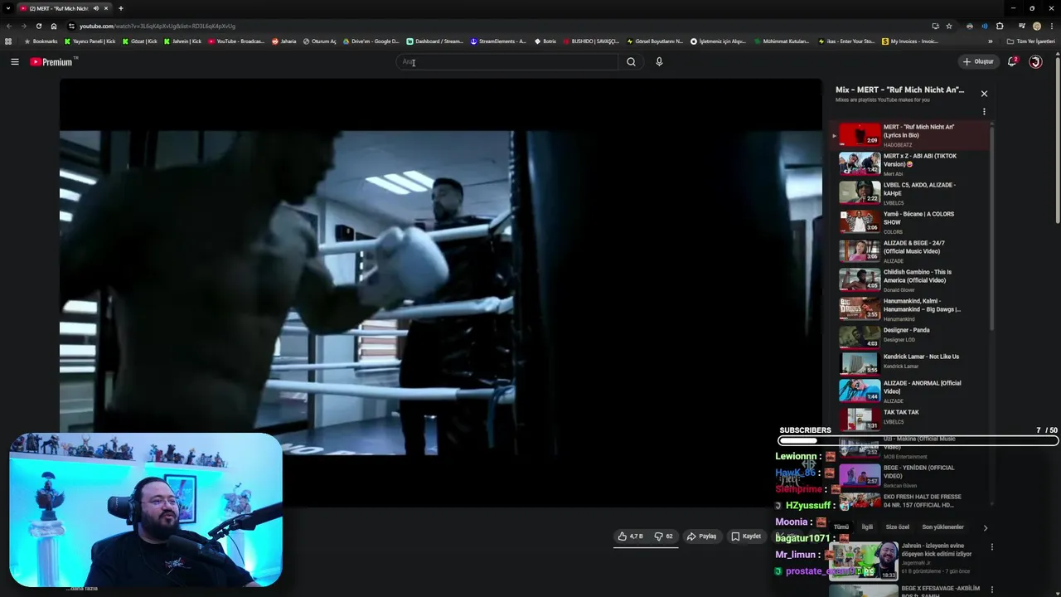Image resolution: width=1061 pixels, height=597 pixels.
Task: Open the Bookmarks folder bookmark
Action: (x=41, y=41)
